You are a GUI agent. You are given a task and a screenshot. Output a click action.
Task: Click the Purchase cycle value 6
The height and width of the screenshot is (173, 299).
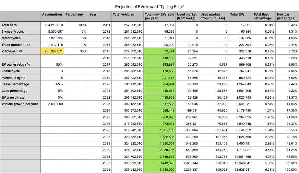[x=53, y=78]
